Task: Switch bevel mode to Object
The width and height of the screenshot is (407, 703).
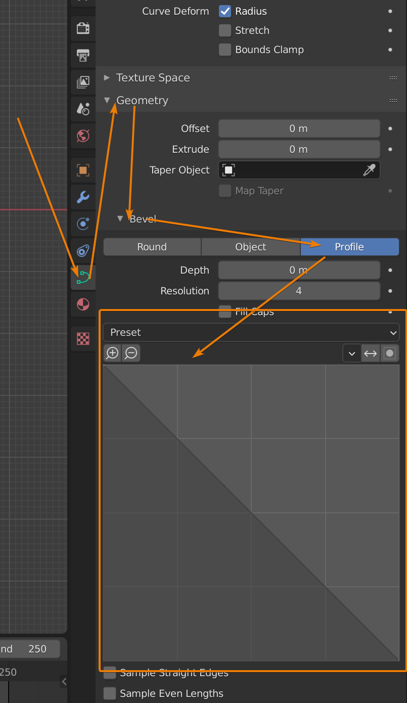Action: pyautogui.click(x=251, y=247)
